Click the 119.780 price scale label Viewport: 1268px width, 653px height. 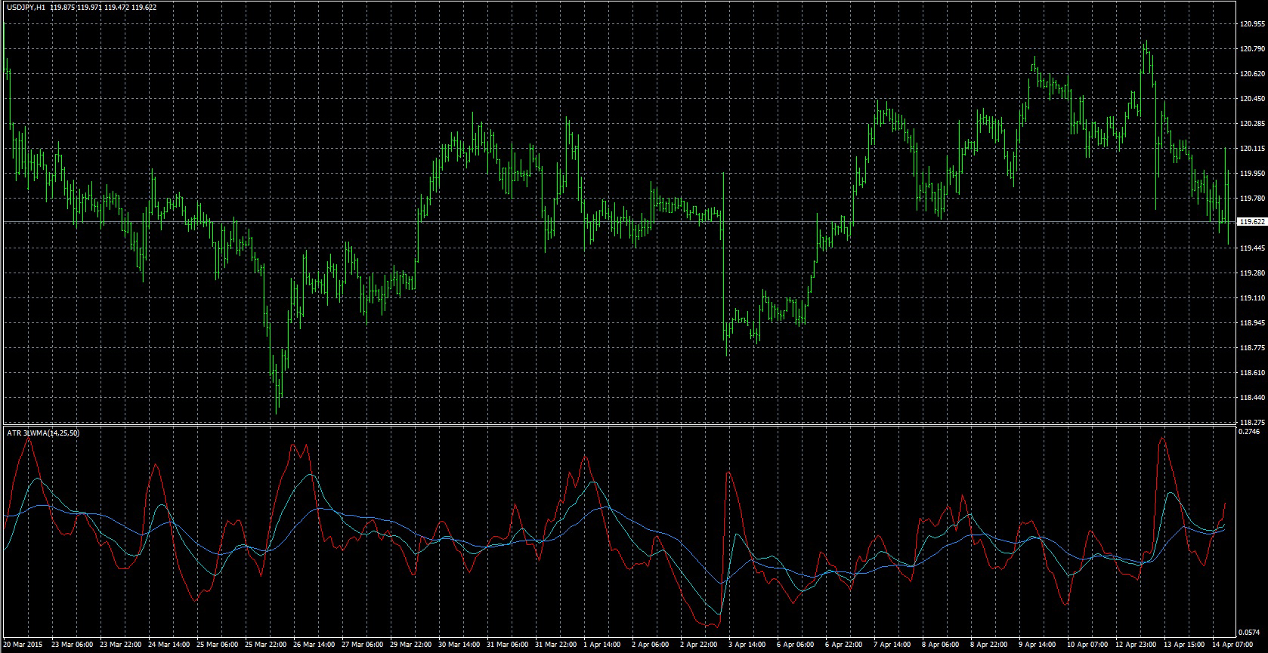click(x=1252, y=198)
